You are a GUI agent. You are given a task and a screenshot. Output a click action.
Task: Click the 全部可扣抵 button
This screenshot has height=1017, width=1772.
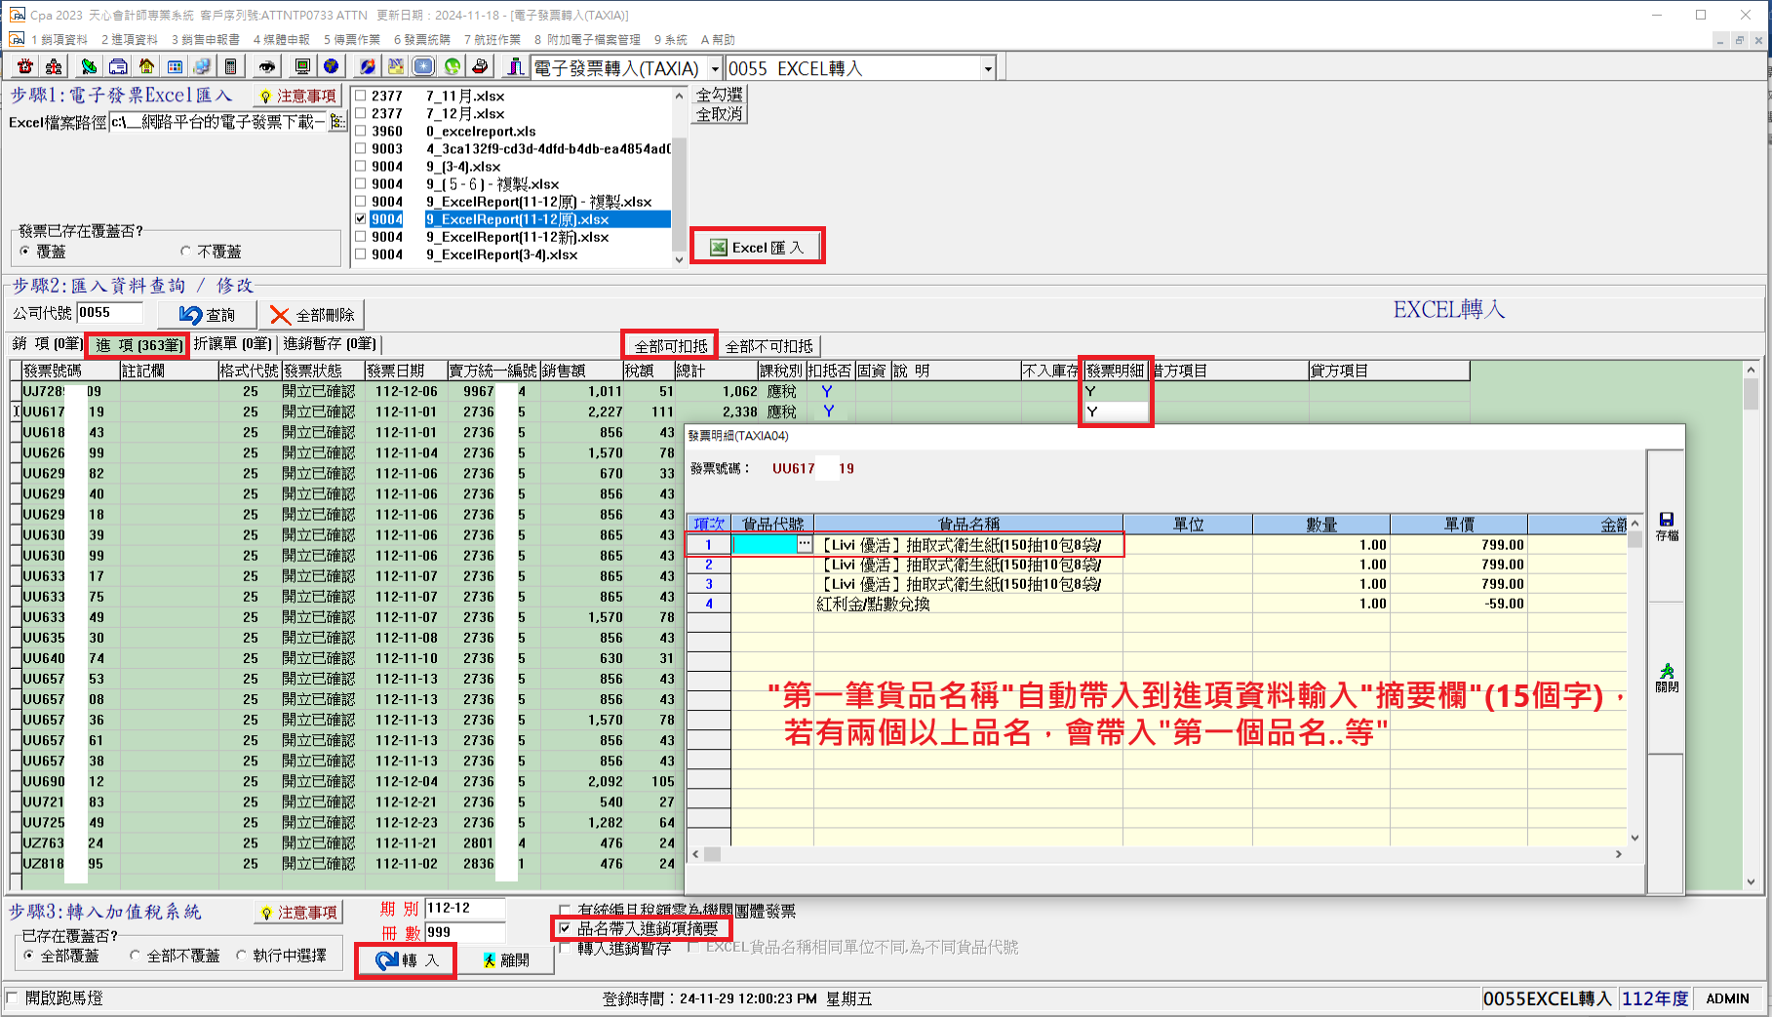click(x=671, y=345)
